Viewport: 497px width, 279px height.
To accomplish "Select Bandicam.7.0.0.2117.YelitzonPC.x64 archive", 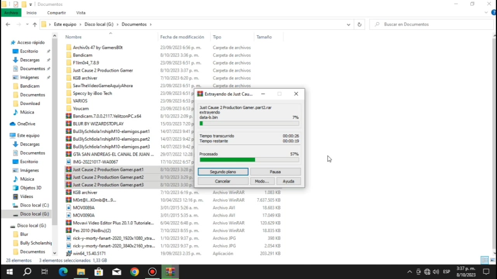I will (x=107, y=116).
